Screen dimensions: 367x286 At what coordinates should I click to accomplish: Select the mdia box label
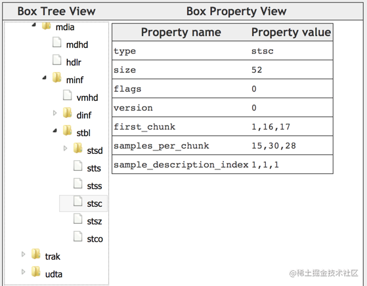coord(65,27)
